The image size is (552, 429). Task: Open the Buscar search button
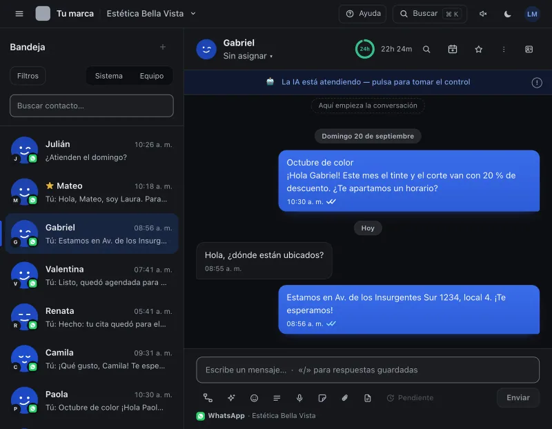coord(430,14)
